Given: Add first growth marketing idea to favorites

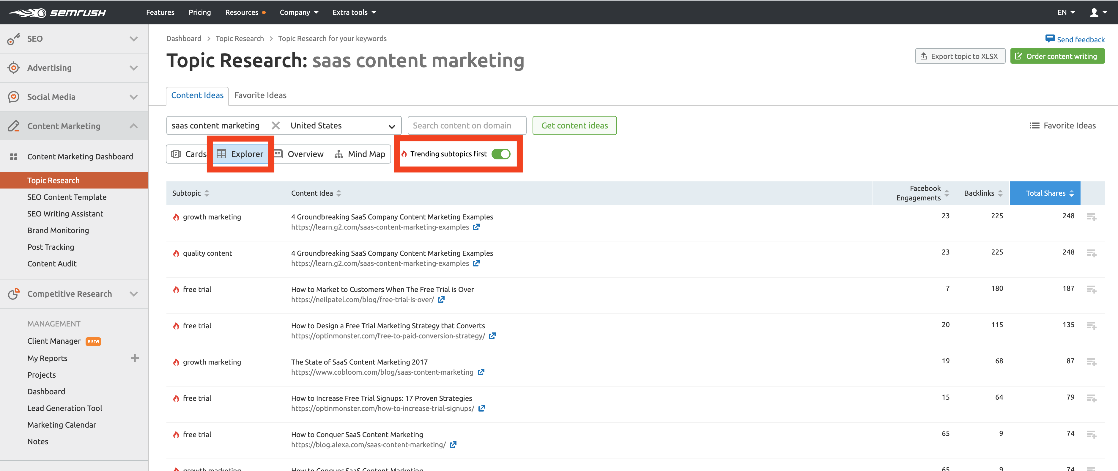Looking at the screenshot, I should tap(1091, 216).
